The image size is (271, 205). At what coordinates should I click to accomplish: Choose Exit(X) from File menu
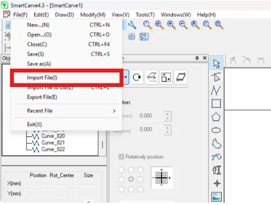(x=66, y=125)
